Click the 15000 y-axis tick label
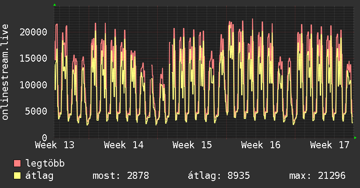 pos(34,58)
